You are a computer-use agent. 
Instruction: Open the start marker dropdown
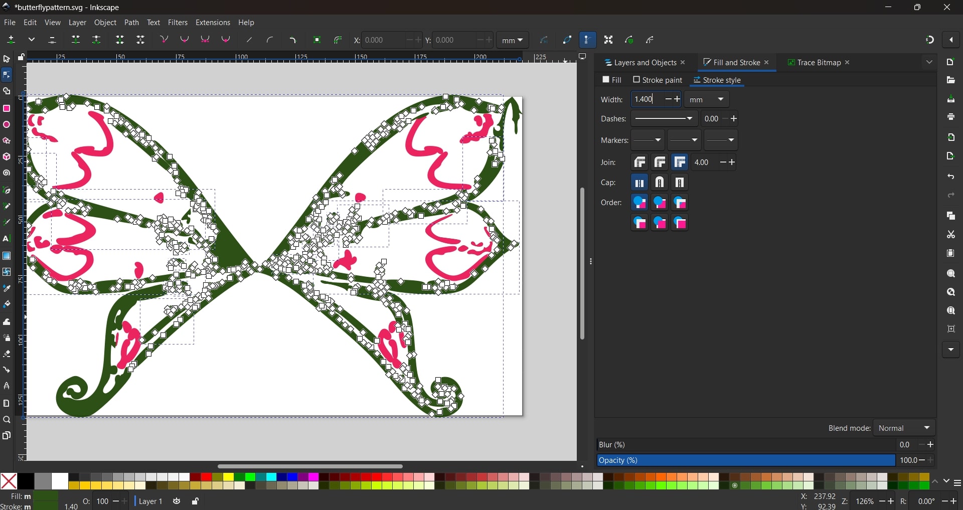(648, 140)
